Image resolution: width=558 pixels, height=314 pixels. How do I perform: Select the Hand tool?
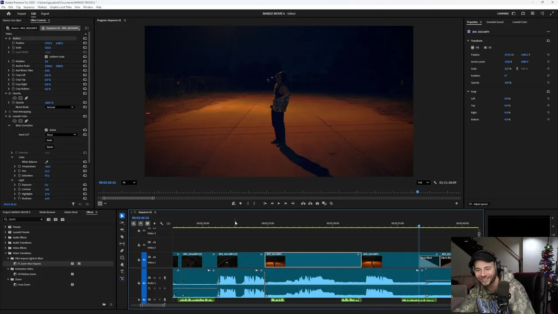coord(122,264)
